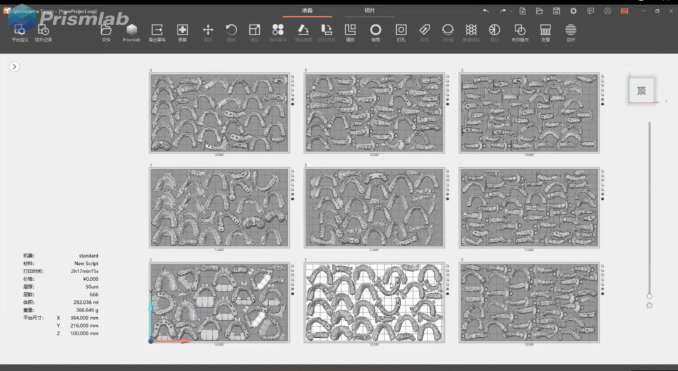
Task: Select the white highlighted build platform thumbnail
Action: (x=374, y=302)
